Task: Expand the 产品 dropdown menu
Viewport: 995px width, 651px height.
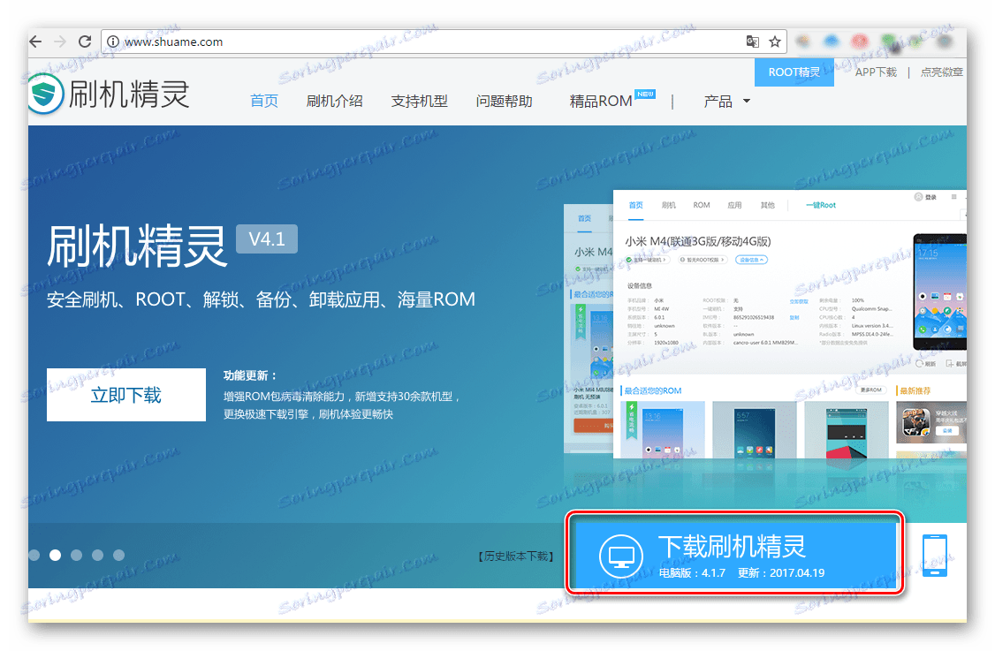Action: pos(726,101)
